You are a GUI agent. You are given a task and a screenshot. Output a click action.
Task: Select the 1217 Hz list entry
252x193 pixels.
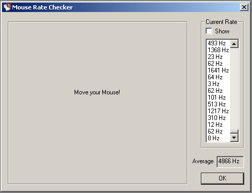coord(219,111)
